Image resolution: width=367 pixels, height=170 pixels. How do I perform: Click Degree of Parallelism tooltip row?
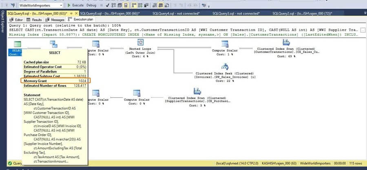(x=55, y=71)
